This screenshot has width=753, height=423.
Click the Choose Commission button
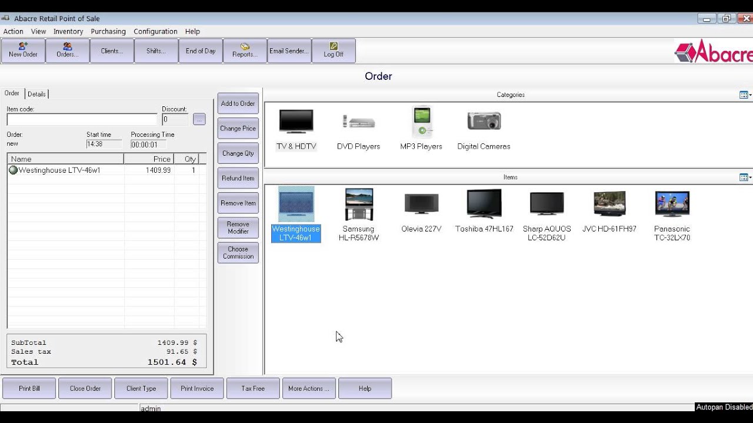pos(238,253)
